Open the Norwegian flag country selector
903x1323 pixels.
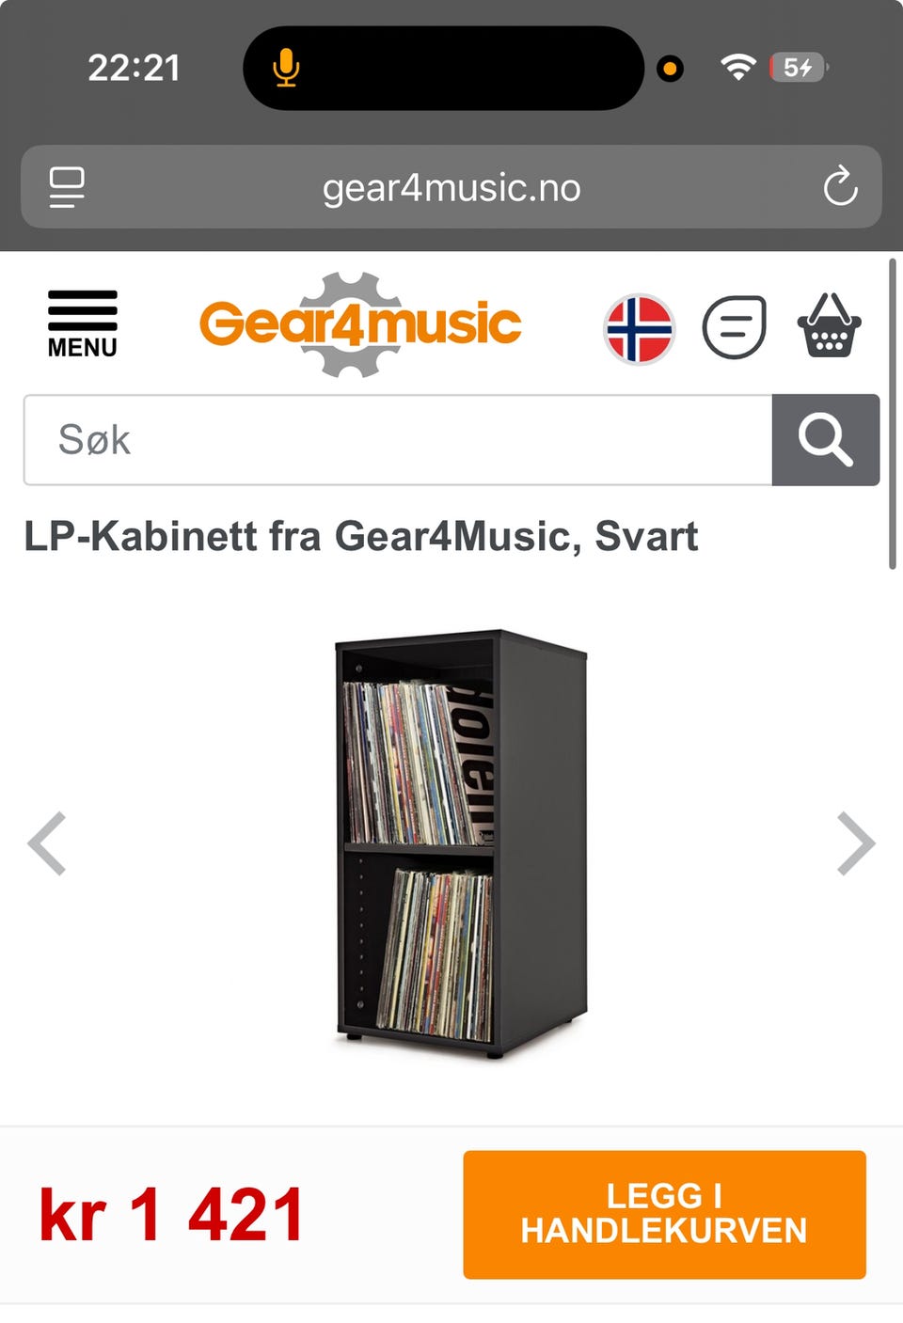pos(640,329)
